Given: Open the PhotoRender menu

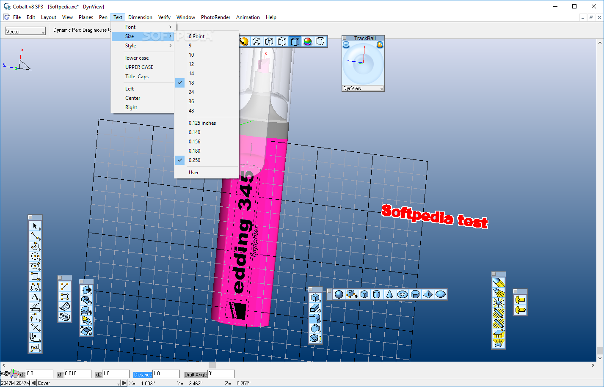Looking at the screenshot, I should pos(215,17).
